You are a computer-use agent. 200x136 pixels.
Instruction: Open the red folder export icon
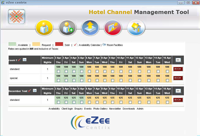point(113,28)
